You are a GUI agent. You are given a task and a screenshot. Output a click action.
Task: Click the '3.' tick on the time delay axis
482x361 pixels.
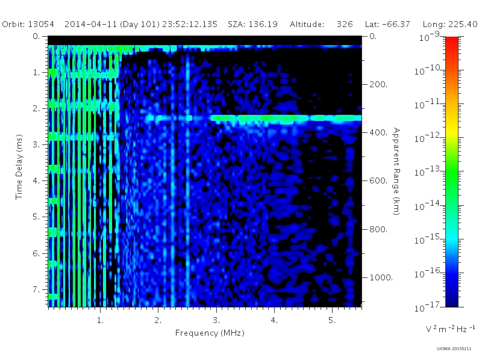(x=36, y=144)
